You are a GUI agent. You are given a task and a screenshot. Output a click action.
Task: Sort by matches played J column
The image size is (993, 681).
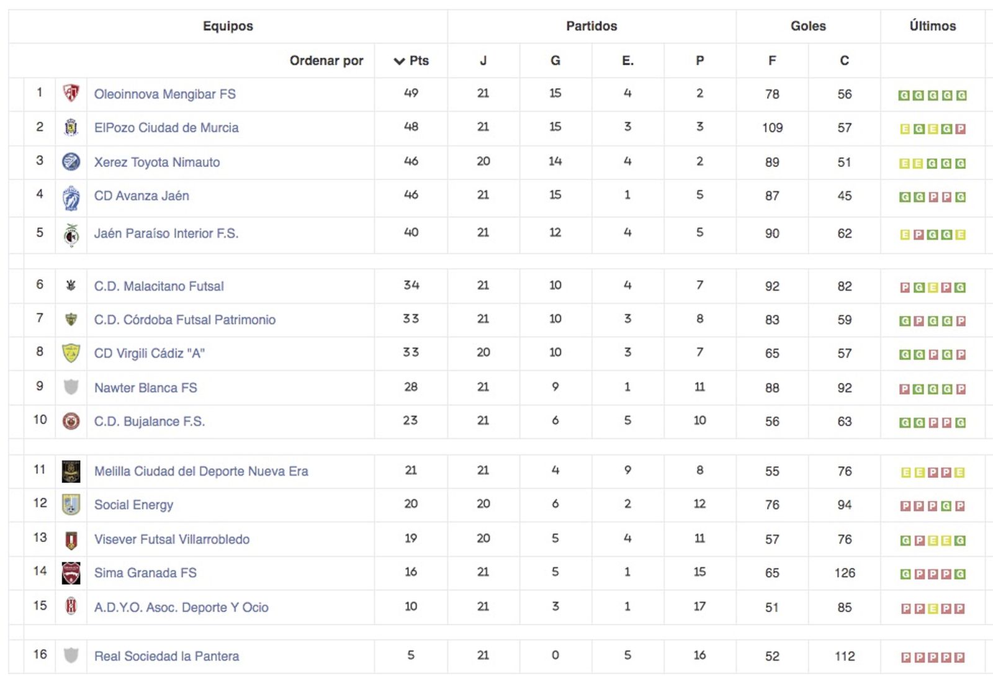(x=483, y=61)
